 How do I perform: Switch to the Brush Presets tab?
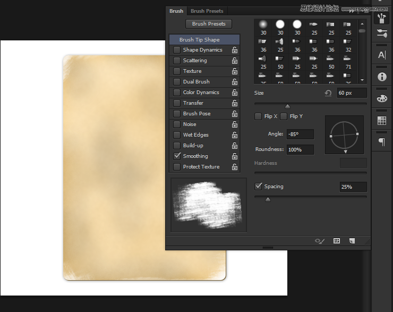207,11
